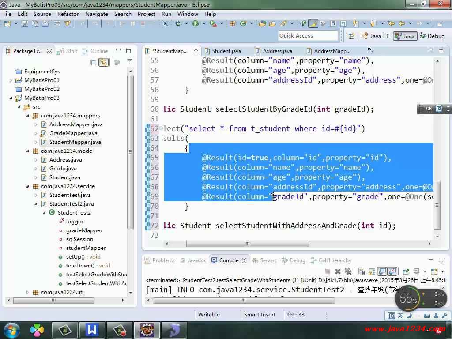Switch to the Address.java editor tab

click(x=274, y=51)
